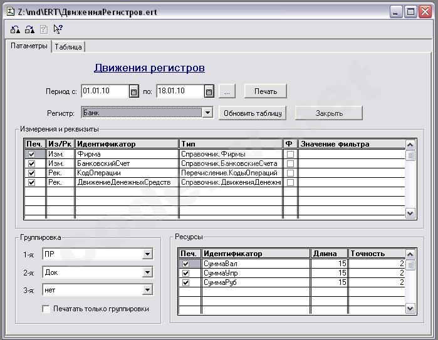Expand the 3-я grouping dropdown
The height and width of the screenshot is (340, 438).
coord(147,290)
